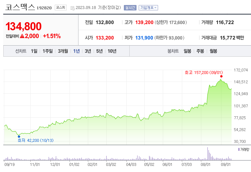
Task: Click the 실시간 real-time badge
Action: coord(130,8)
